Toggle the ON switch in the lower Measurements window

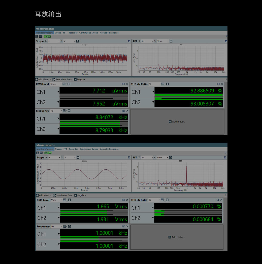[x=48, y=153]
